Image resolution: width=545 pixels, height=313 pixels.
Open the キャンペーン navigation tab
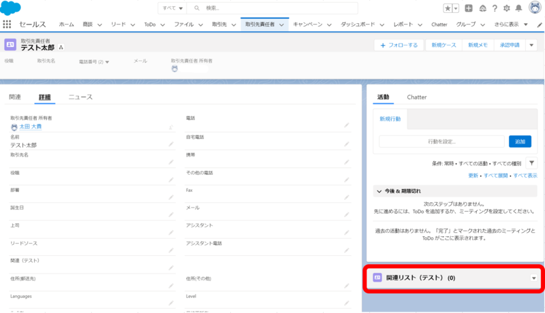pos(308,24)
